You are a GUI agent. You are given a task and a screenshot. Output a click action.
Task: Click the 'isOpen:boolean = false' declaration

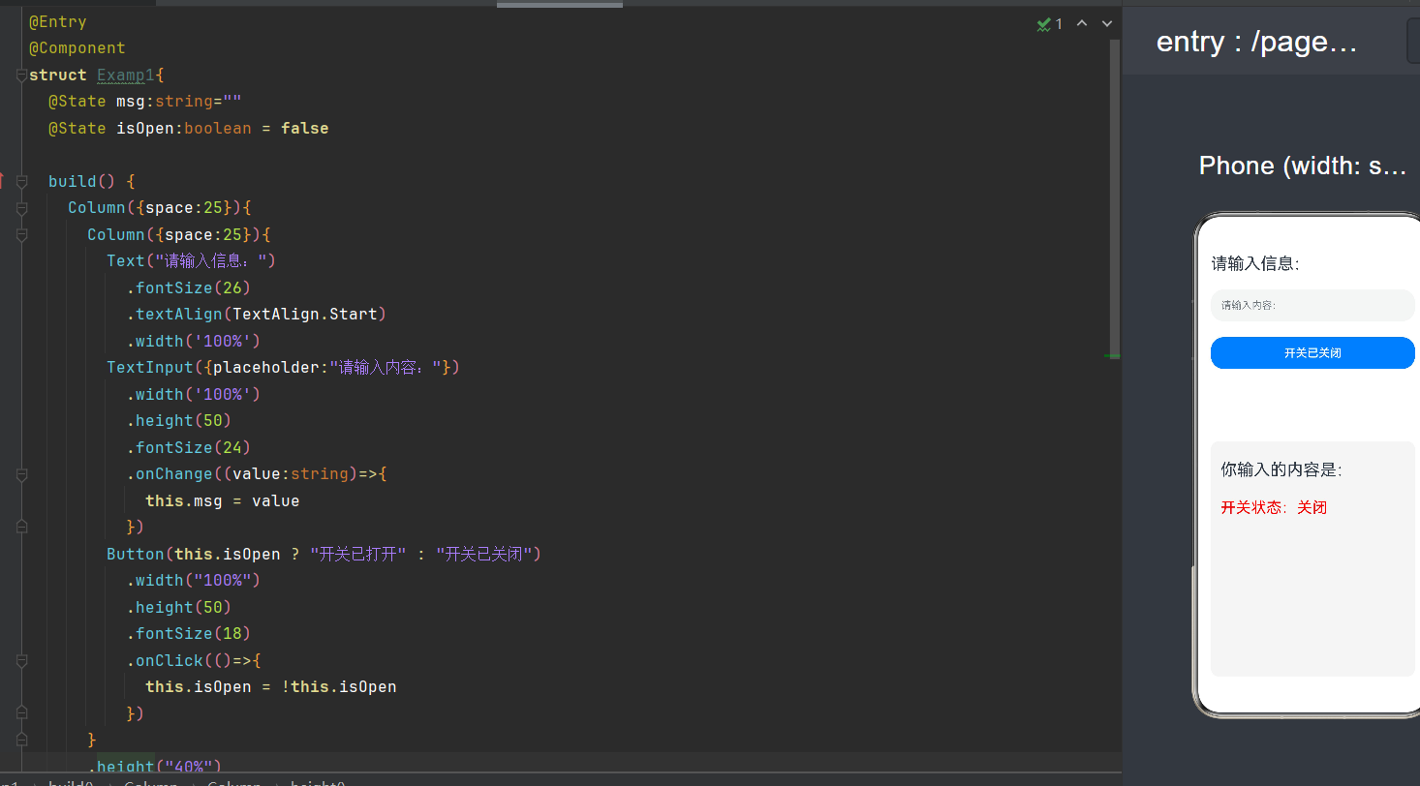point(223,129)
